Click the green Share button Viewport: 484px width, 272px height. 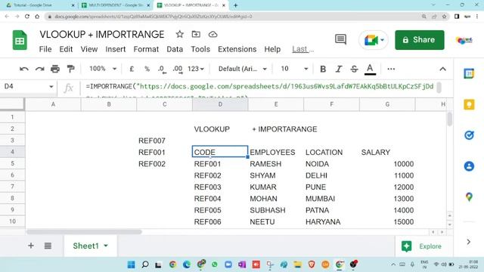(x=420, y=40)
